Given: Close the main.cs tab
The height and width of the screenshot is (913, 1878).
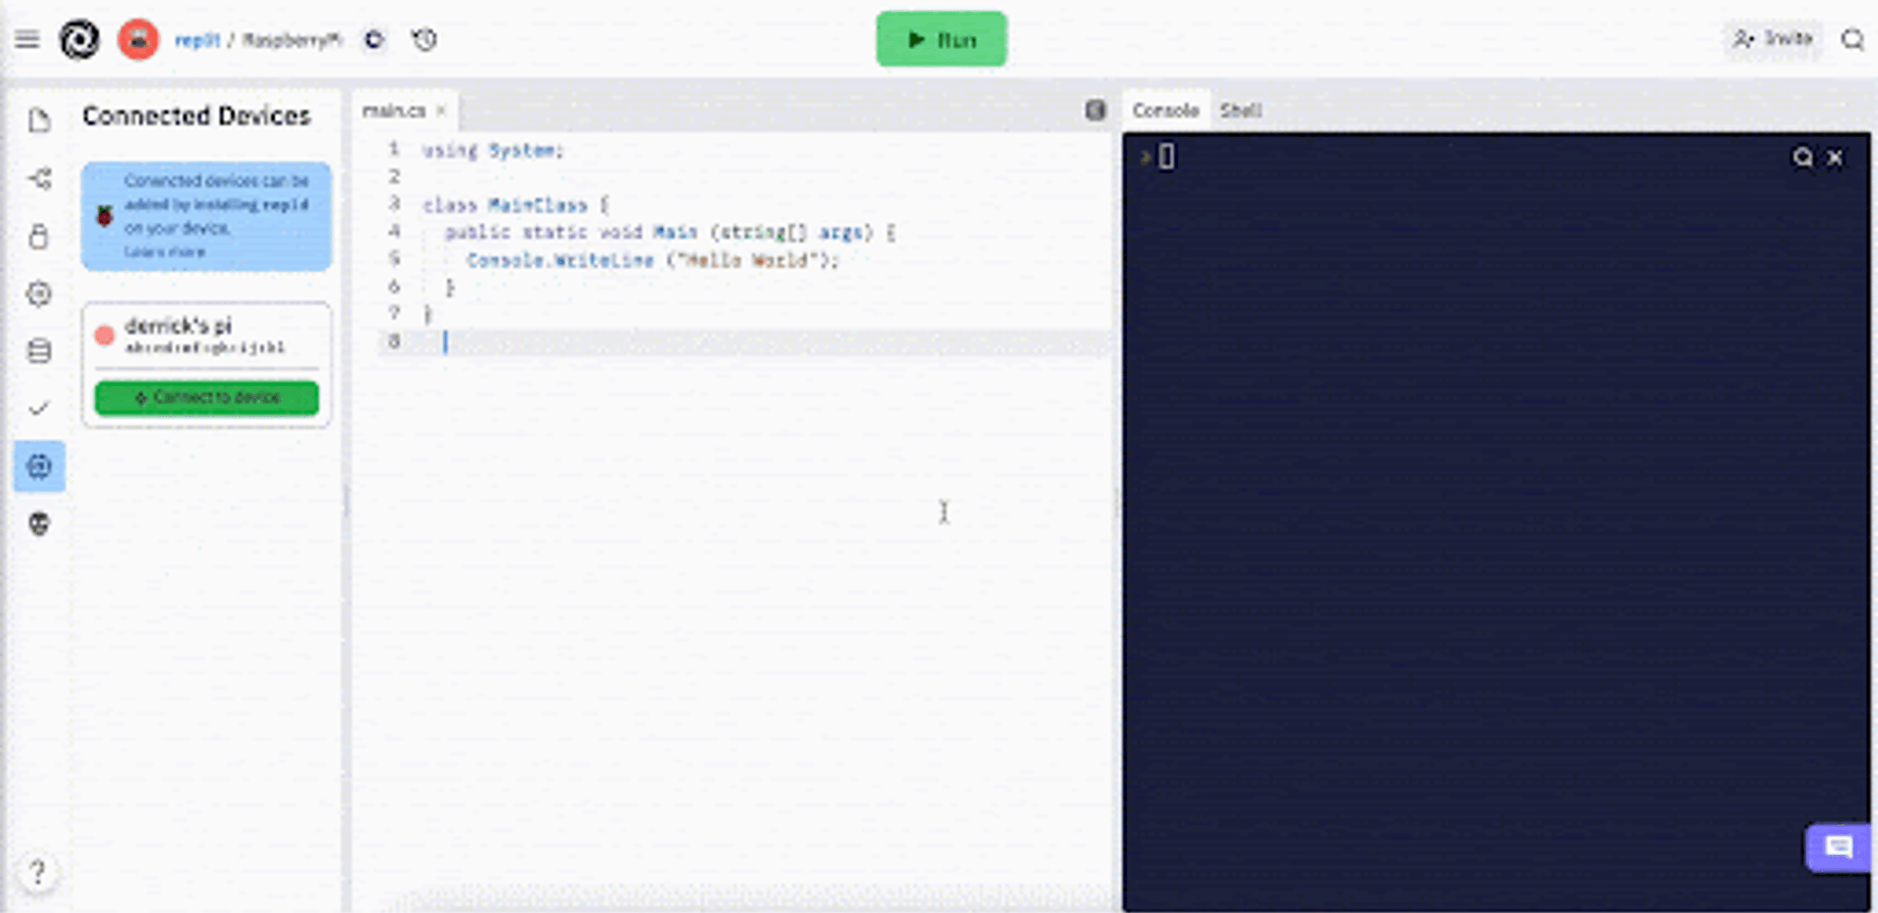Looking at the screenshot, I should click(441, 111).
